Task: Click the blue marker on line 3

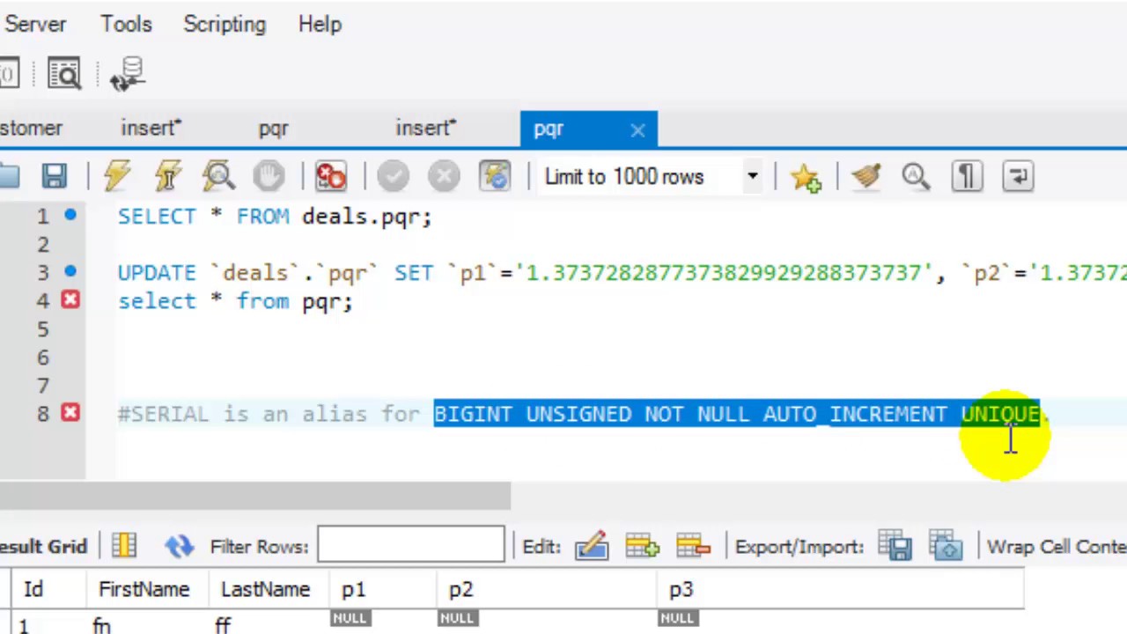Action: click(x=70, y=271)
